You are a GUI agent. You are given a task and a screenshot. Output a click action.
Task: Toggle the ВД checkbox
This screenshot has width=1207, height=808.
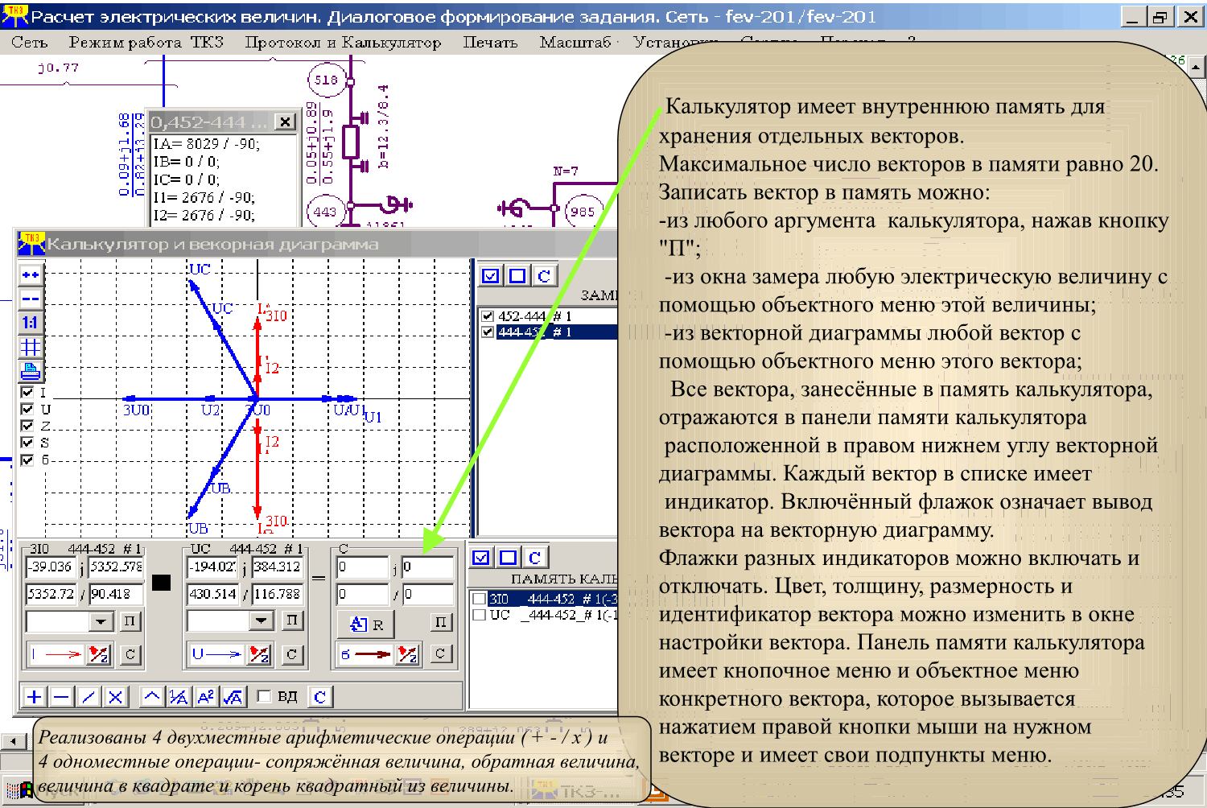(x=264, y=696)
